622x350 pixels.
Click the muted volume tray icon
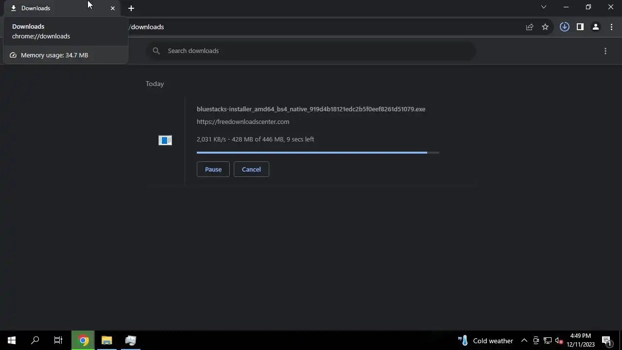(559, 340)
